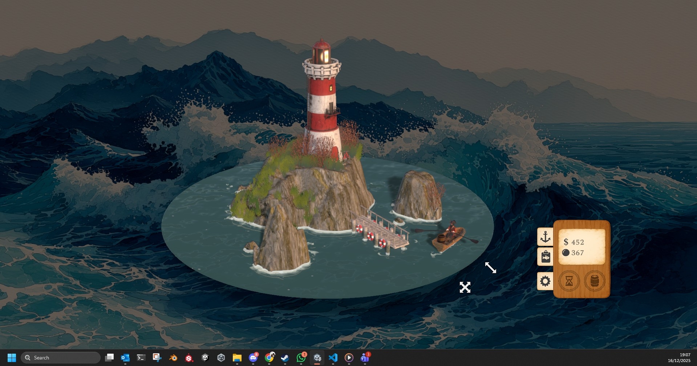Open the game settings gear

pos(545,281)
